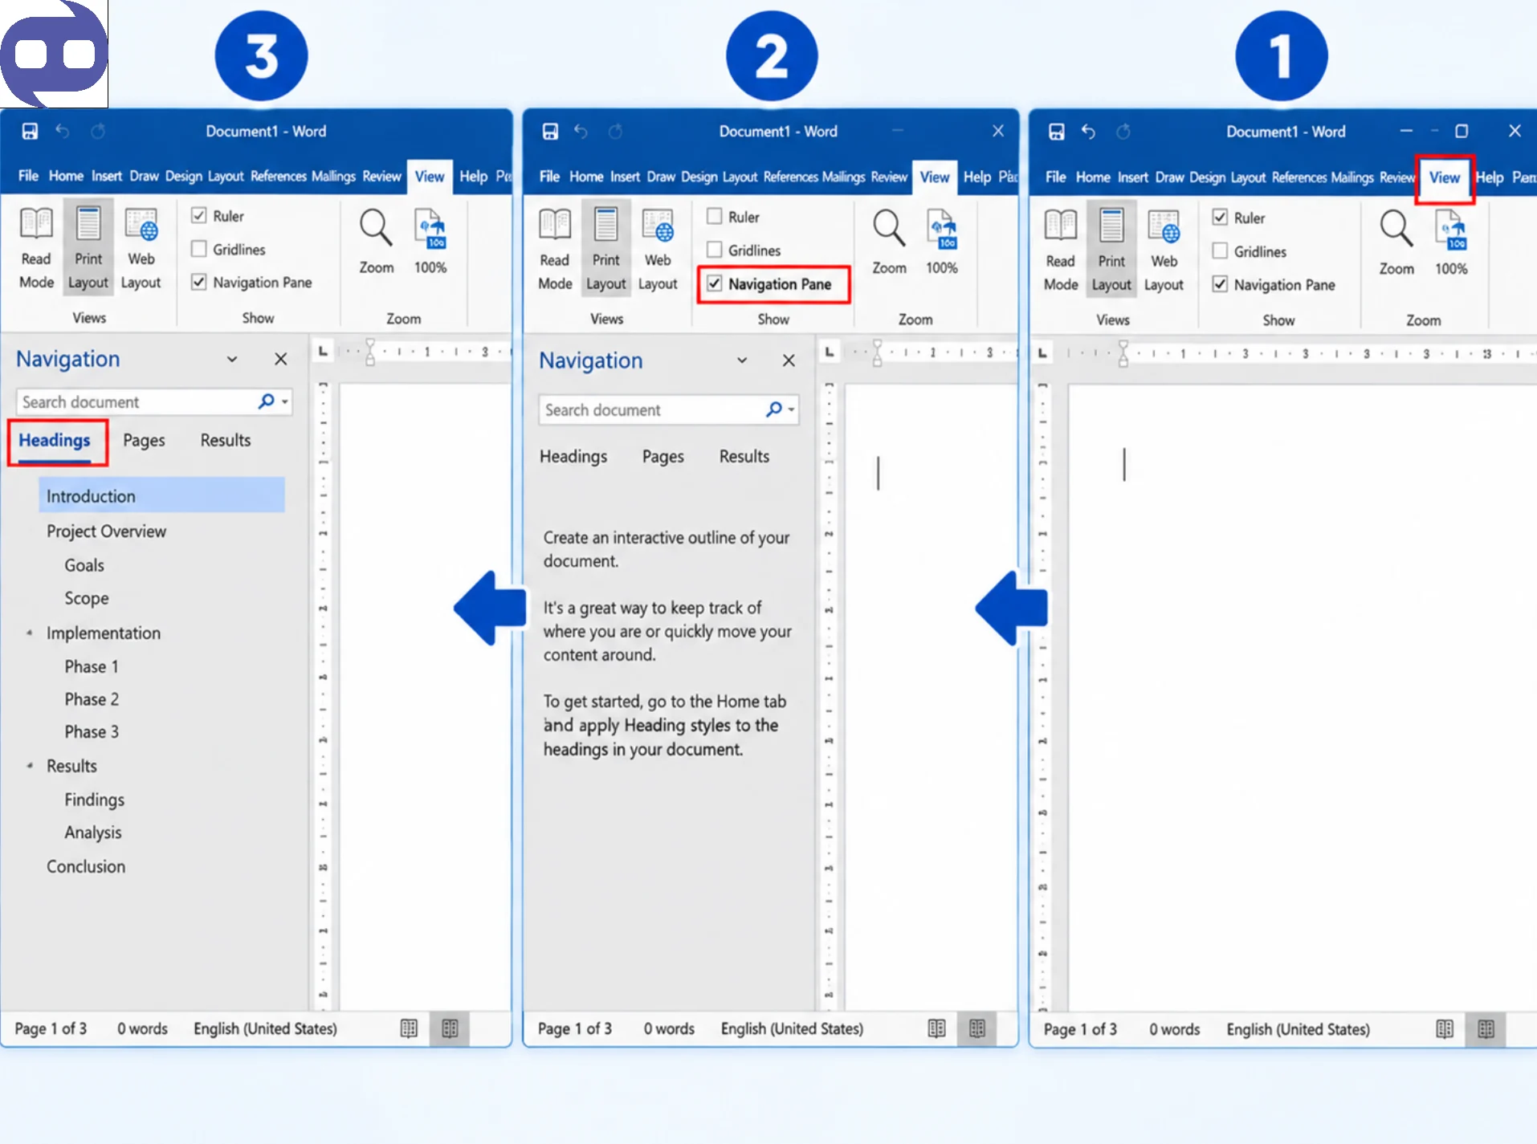Uncheck Ruler in the left window
Image resolution: width=1537 pixels, height=1144 pixels.
199,215
